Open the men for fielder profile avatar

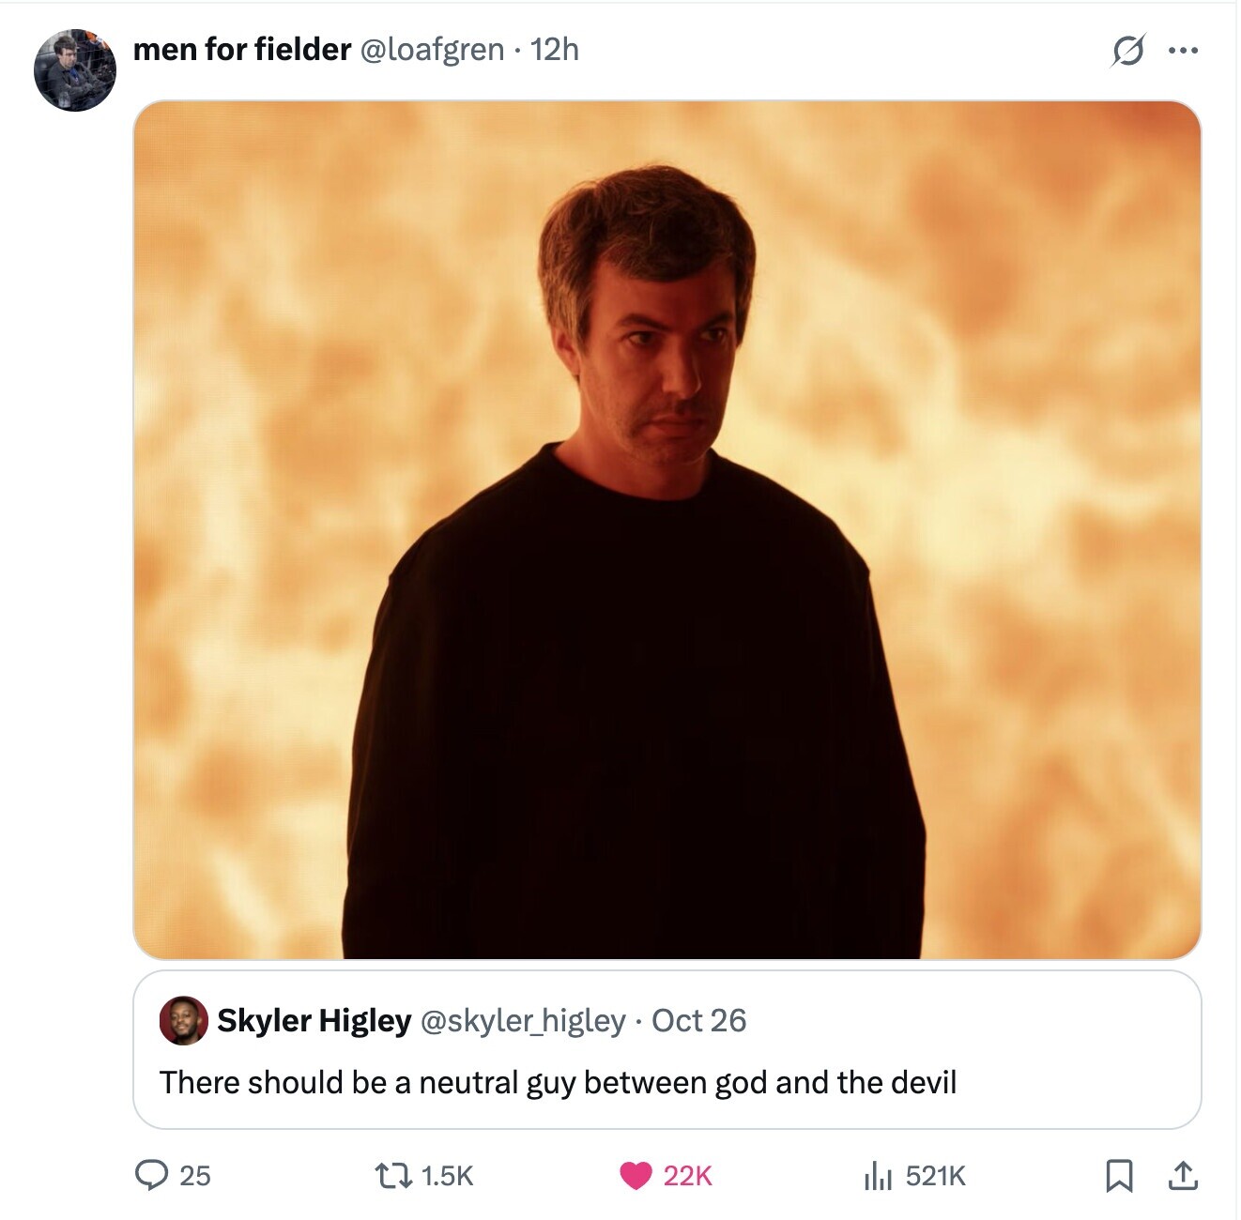(75, 70)
